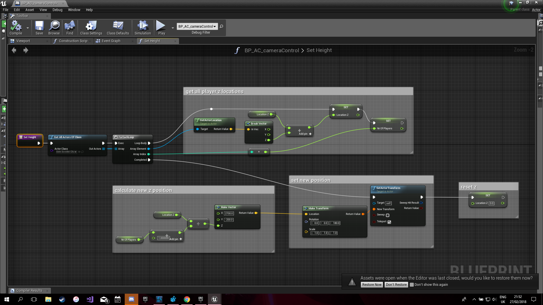This screenshot has width=543, height=305.
Task: Open the Windows notification center
Action: pyautogui.click(x=534, y=299)
